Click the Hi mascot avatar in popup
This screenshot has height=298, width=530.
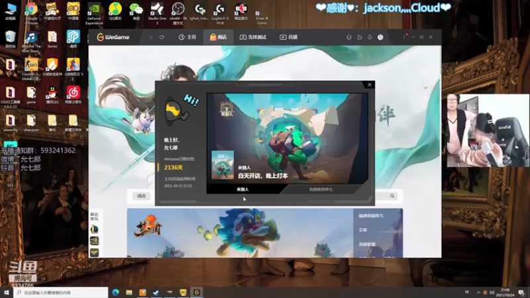pyautogui.click(x=178, y=111)
